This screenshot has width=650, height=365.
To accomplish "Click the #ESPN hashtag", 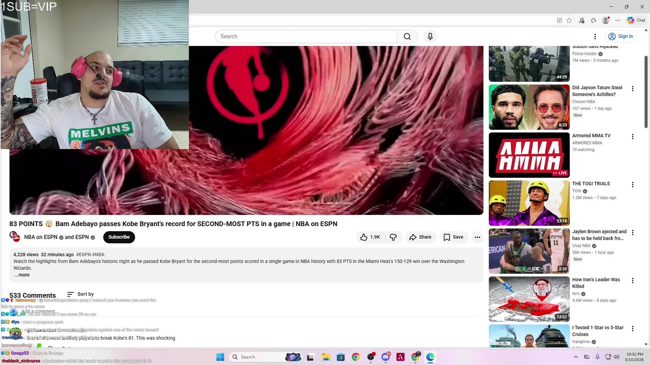I will point(83,254).
